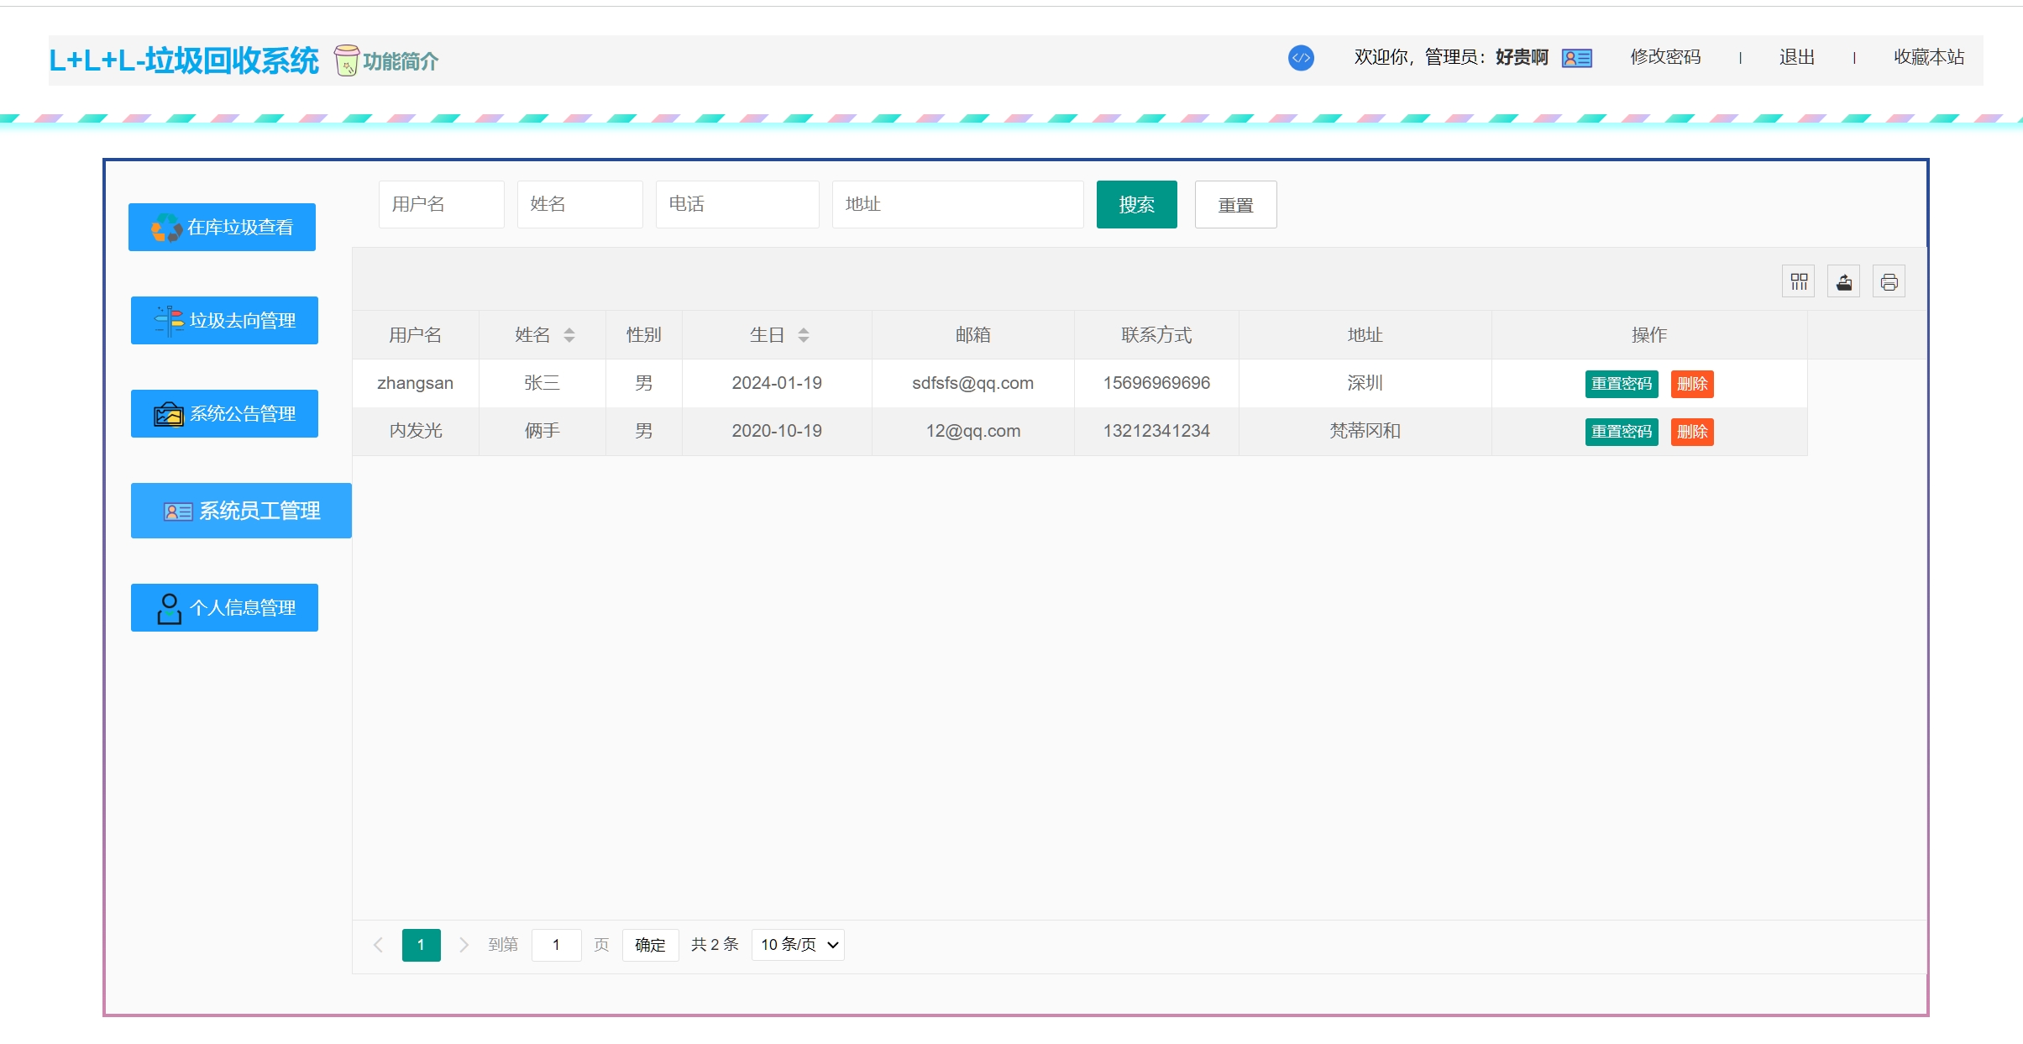2023x1044 pixels.
Task: Click the 退出 logout link
Action: tap(1797, 57)
